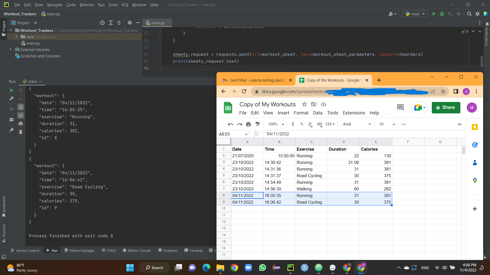Click undo in Google Sheets toolbar
Screen dimensions: 490x275
(230, 124)
